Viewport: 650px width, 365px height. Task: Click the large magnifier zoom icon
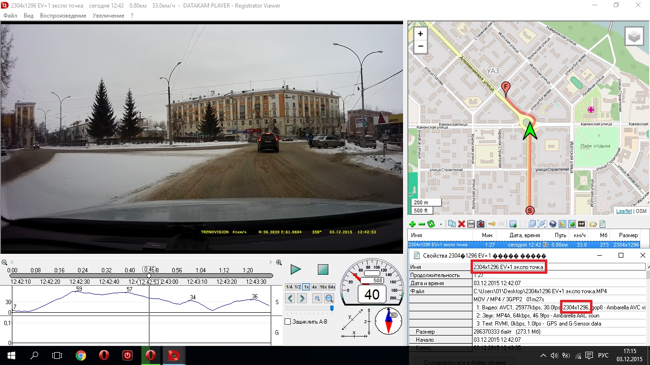[x=329, y=298]
